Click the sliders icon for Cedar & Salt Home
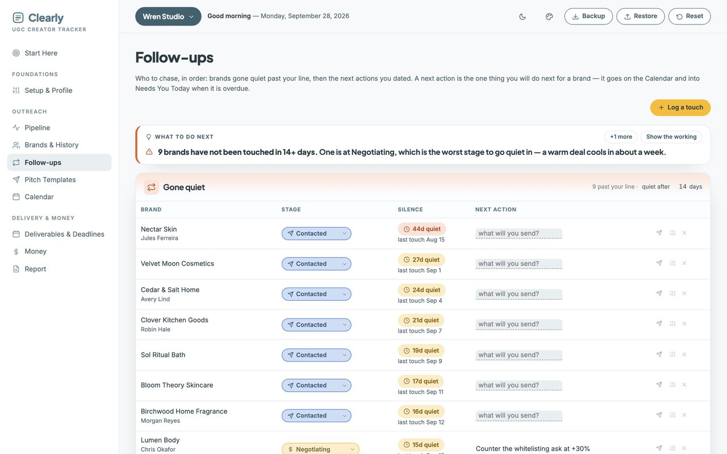This screenshot has height=454, width=727. pyautogui.click(x=672, y=293)
